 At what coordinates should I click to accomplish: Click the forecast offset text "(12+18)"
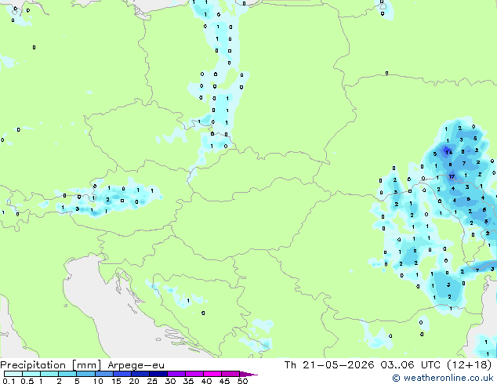point(469,365)
